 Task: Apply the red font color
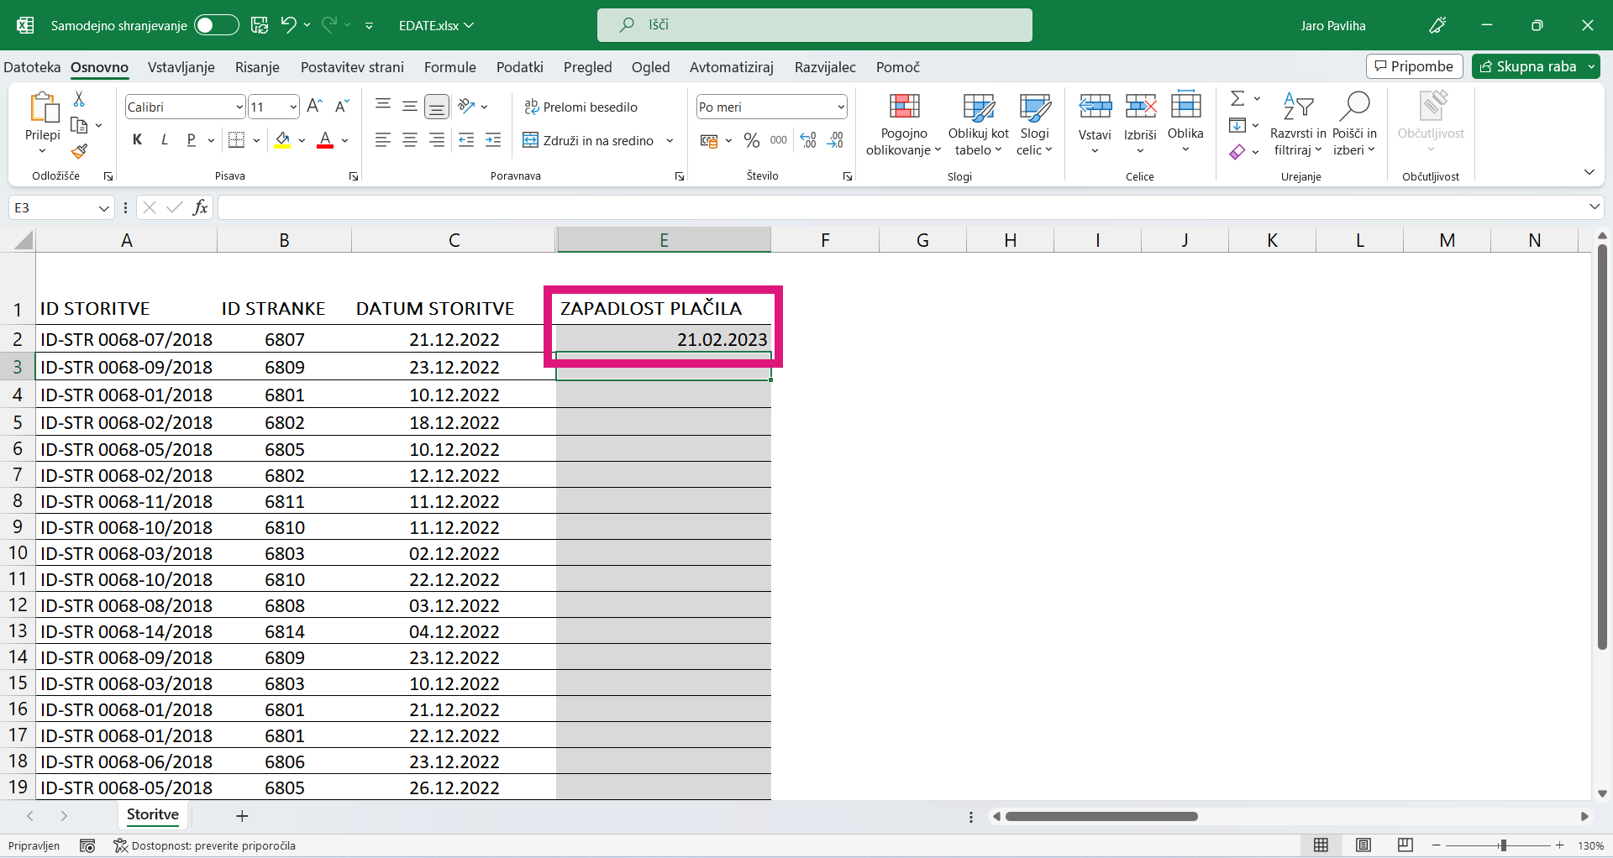coord(325,140)
